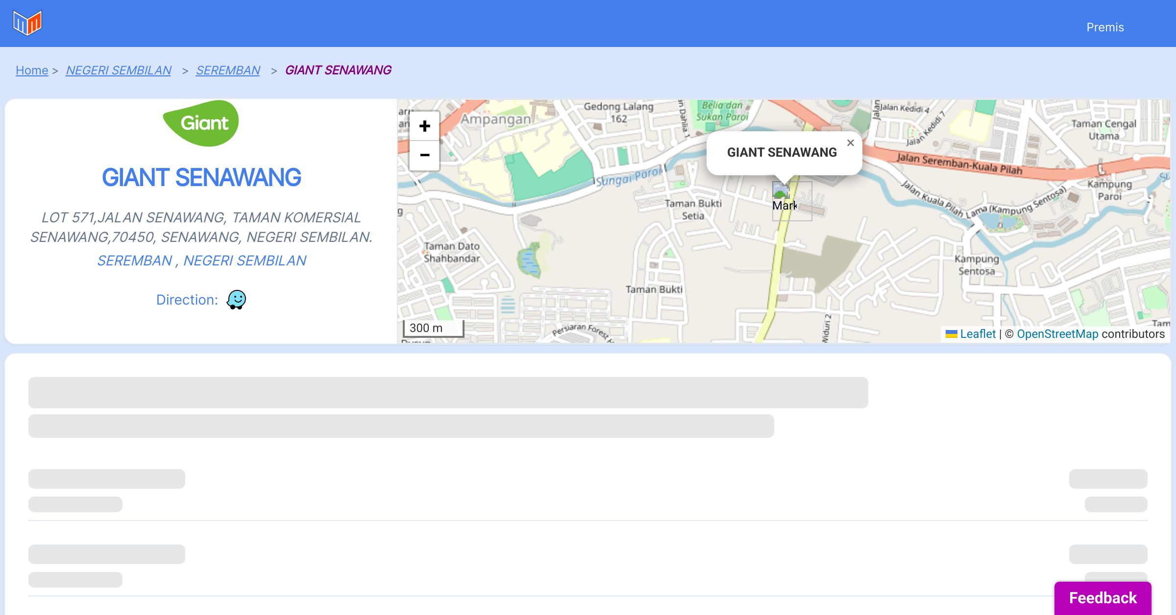Open Leaflet attribution link
The height and width of the screenshot is (615, 1176).
point(978,334)
